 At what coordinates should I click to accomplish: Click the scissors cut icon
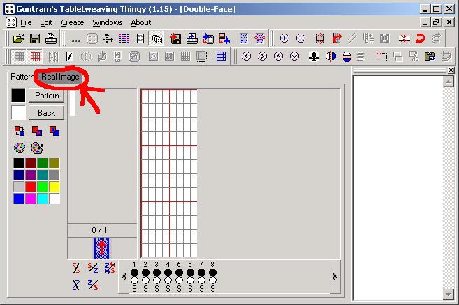414,56
